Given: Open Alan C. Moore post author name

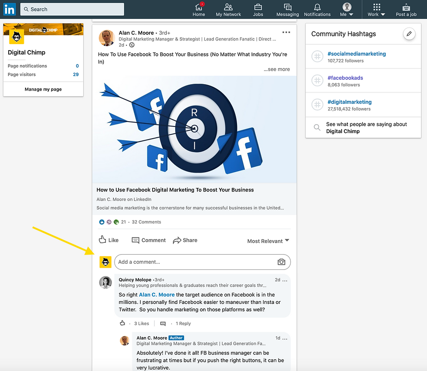Looking at the screenshot, I should [136, 33].
